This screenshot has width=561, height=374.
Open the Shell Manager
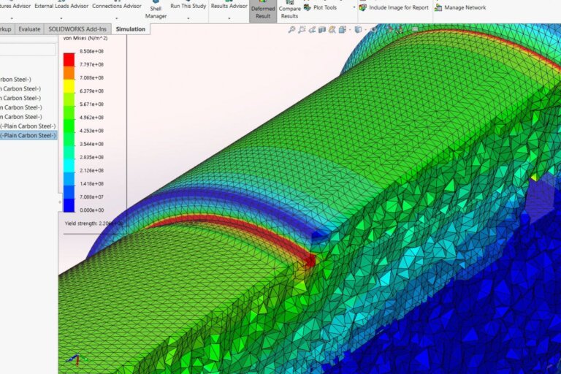point(156,11)
